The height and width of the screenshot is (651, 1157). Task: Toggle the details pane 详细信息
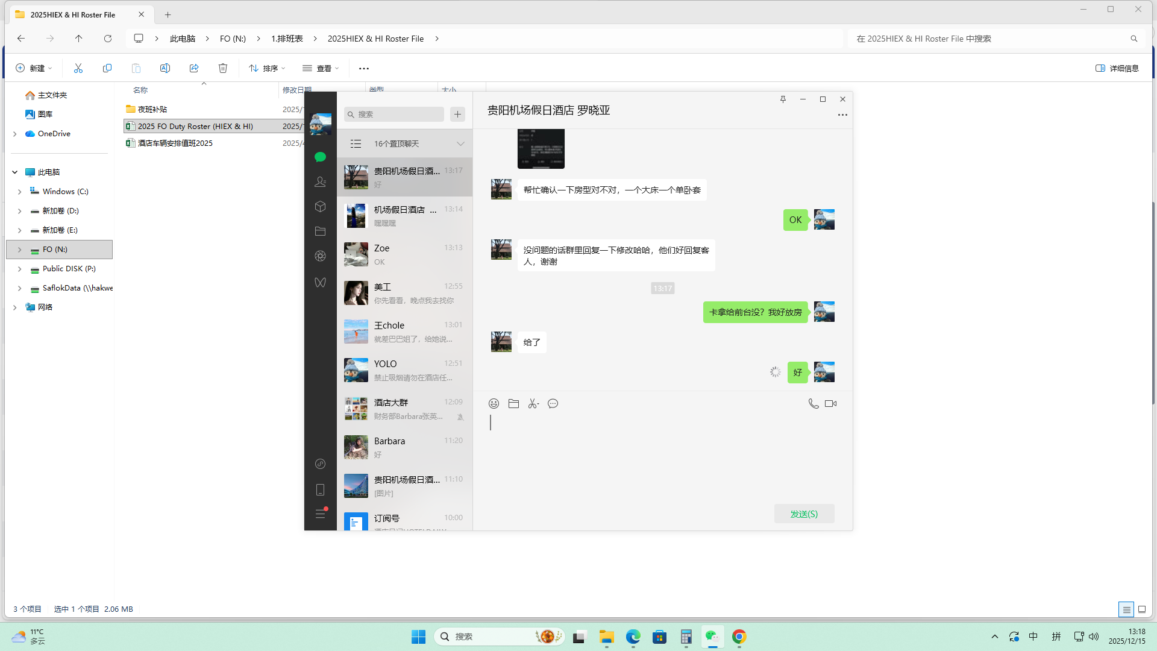click(x=1117, y=68)
